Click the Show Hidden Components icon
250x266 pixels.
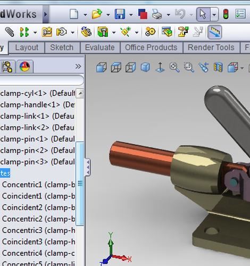(86, 32)
